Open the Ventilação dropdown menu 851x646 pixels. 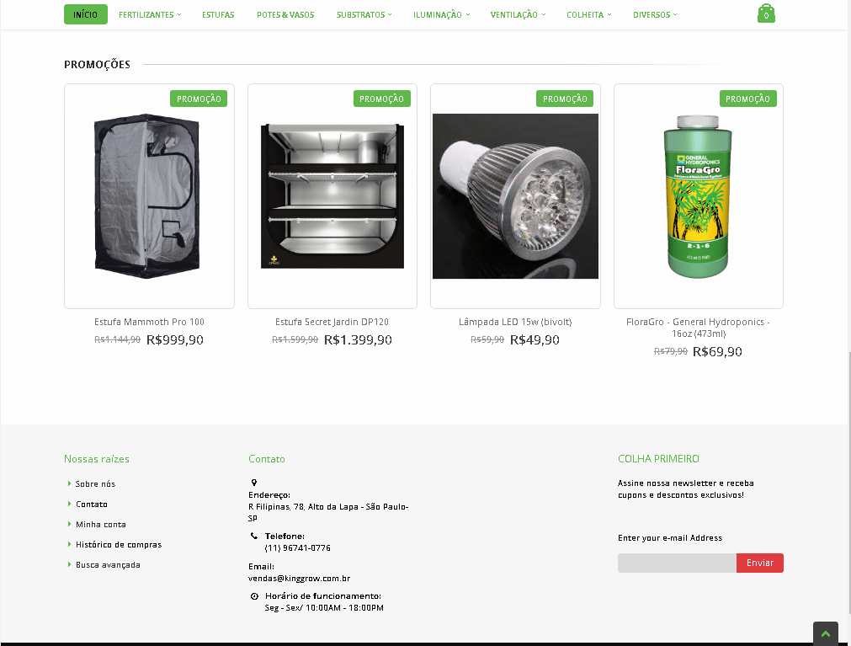tap(518, 14)
